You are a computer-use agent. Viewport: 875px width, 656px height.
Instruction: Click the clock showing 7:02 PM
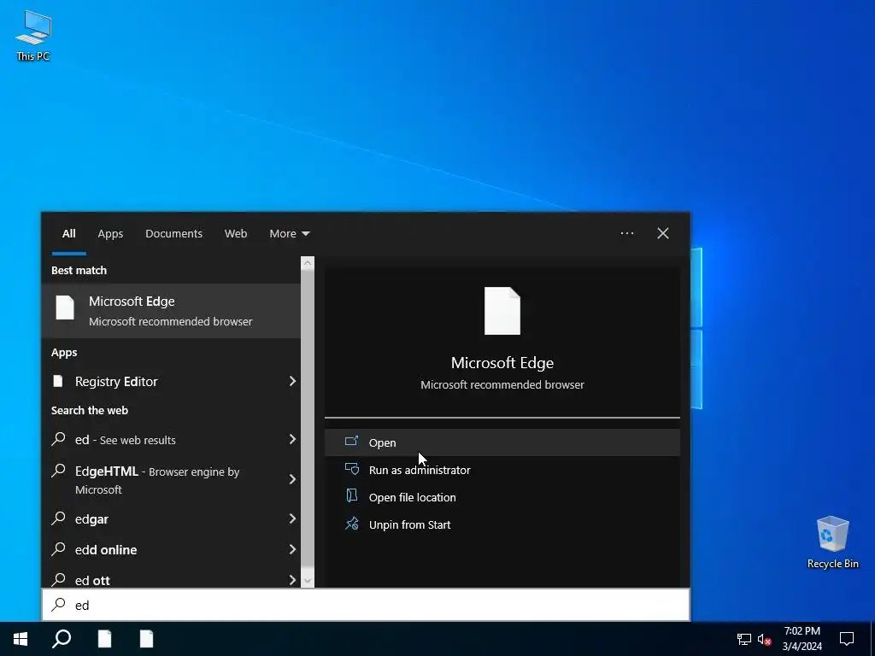[x=802, y=639]
